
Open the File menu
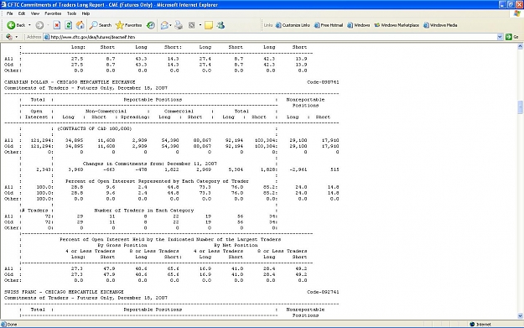(10, 13)
